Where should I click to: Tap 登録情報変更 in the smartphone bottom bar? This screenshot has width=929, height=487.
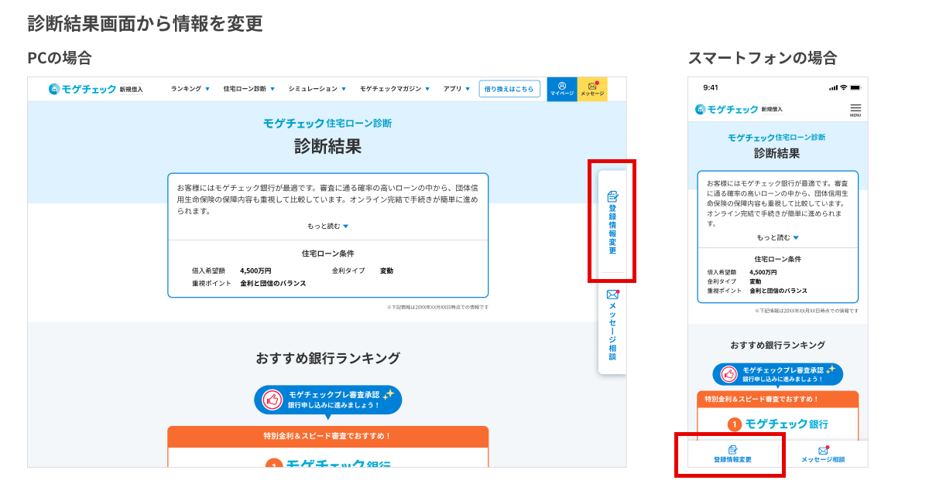click(x=732, y=454)
